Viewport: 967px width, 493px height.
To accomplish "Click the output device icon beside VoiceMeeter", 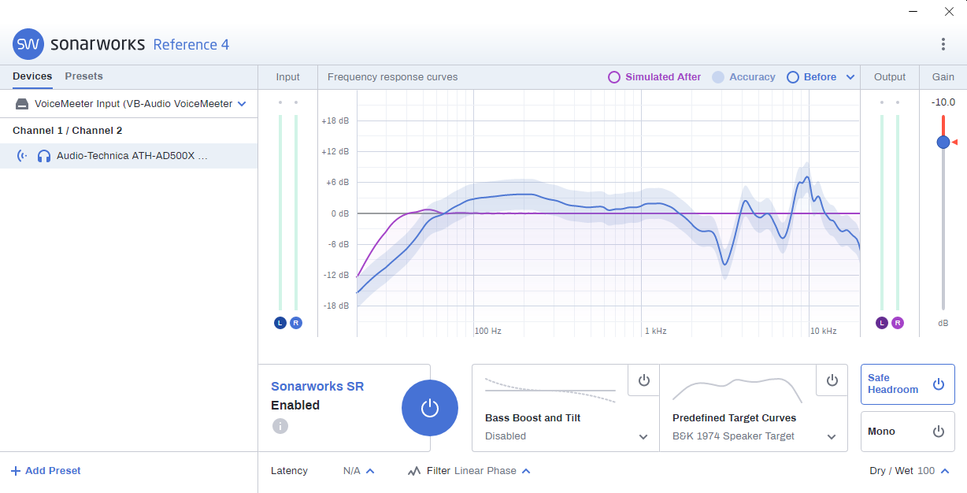I will (x=22, y=104).
